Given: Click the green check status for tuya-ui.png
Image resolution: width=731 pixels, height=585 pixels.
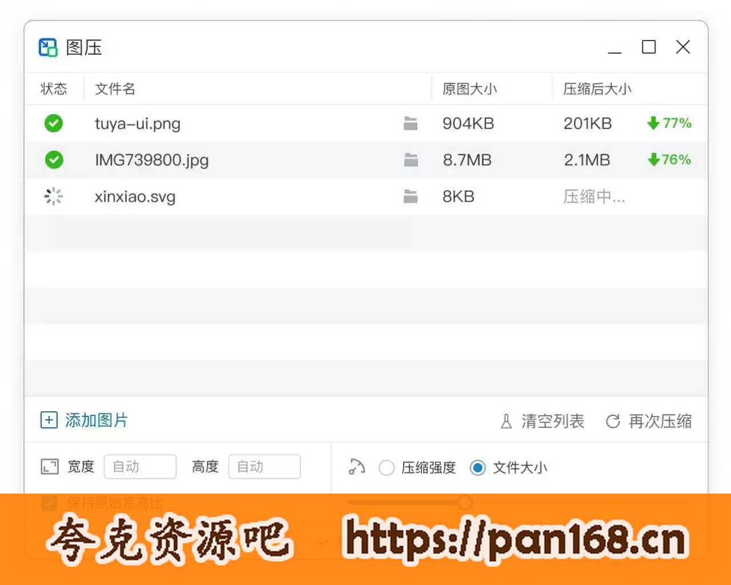Looking at the screenshot, I should click(x=54, y=123).
